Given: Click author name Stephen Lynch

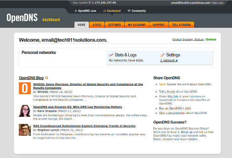Looking at the screenshot, I should coord(48,130).
